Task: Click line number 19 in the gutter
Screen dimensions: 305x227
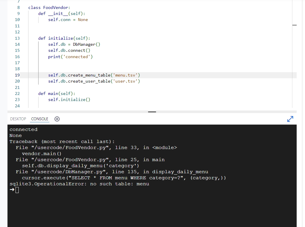Action: click(x=17, y=75)
